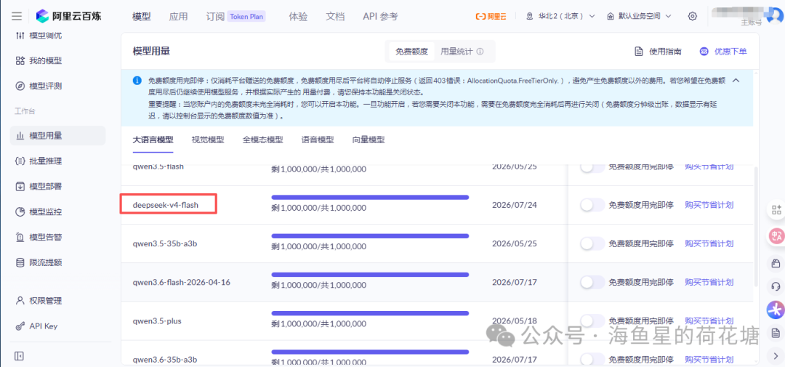Click the floating document icon on right edge
Image resolution: width=785 pixels, height=367 pixels.
click(776, 333)
